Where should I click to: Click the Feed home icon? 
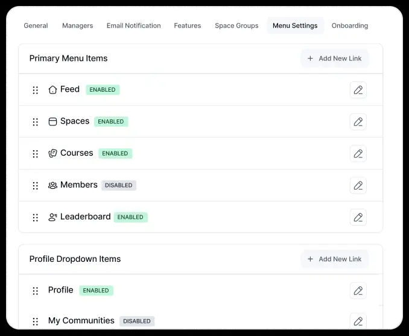pyautogui.click(x=52, y=90)
